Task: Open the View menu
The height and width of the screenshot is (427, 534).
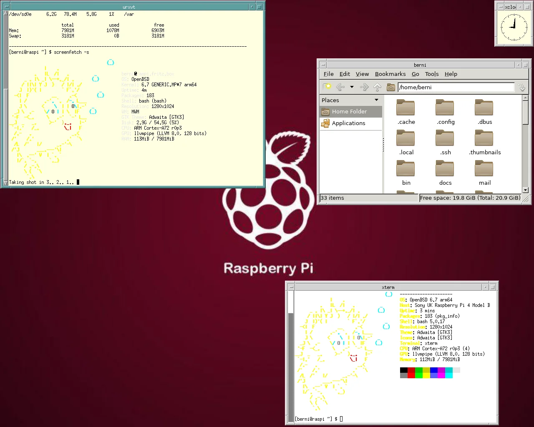Action: pos(362,74)
